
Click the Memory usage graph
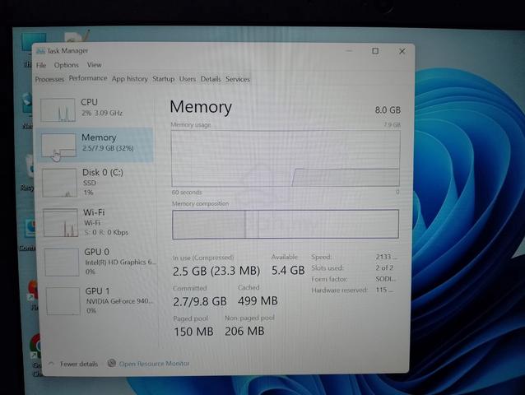pyautogui.click(x=286, y=158)
